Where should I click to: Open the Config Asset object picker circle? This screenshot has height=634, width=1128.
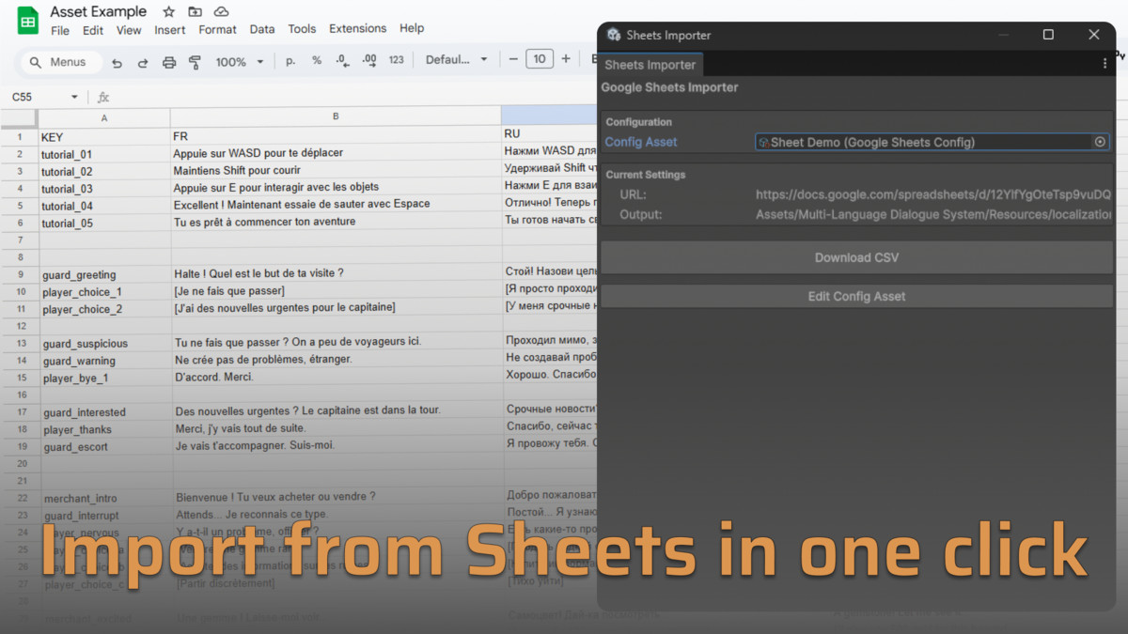pos(1100,142)
